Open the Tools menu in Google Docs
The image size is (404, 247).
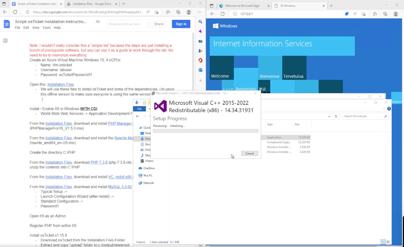(x=47, y=27)
